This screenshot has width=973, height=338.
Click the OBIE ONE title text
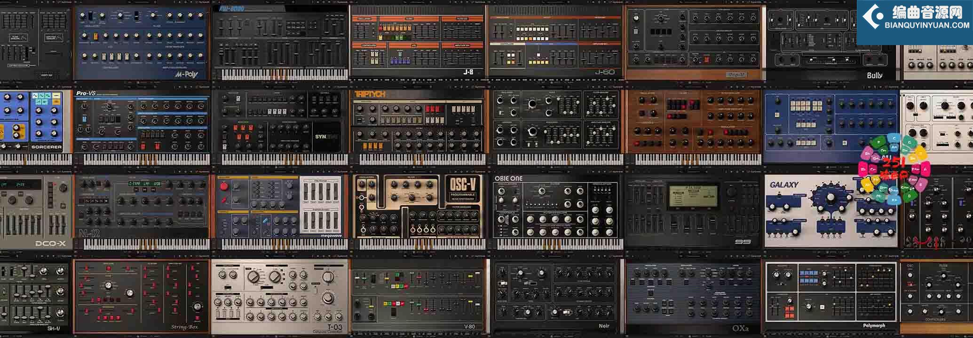pyautogui.click(x=508, y=178)
